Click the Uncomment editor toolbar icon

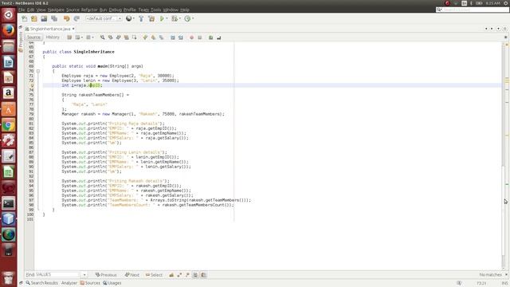click(x=219, y=37)
